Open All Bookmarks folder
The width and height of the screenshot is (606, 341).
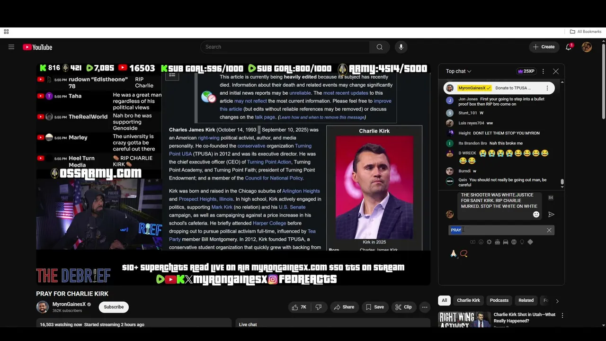coord(586,32)
